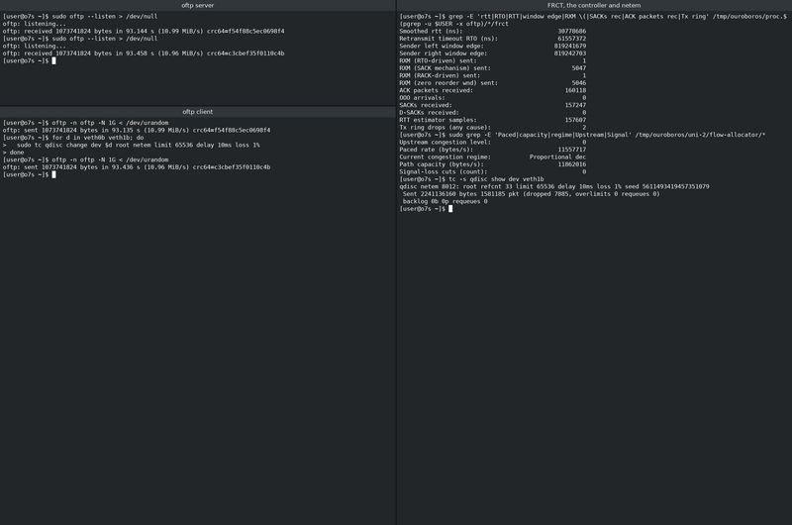The image size is (792, 525).
Task: Click the '> done' line in client pane
Action: 13,153
